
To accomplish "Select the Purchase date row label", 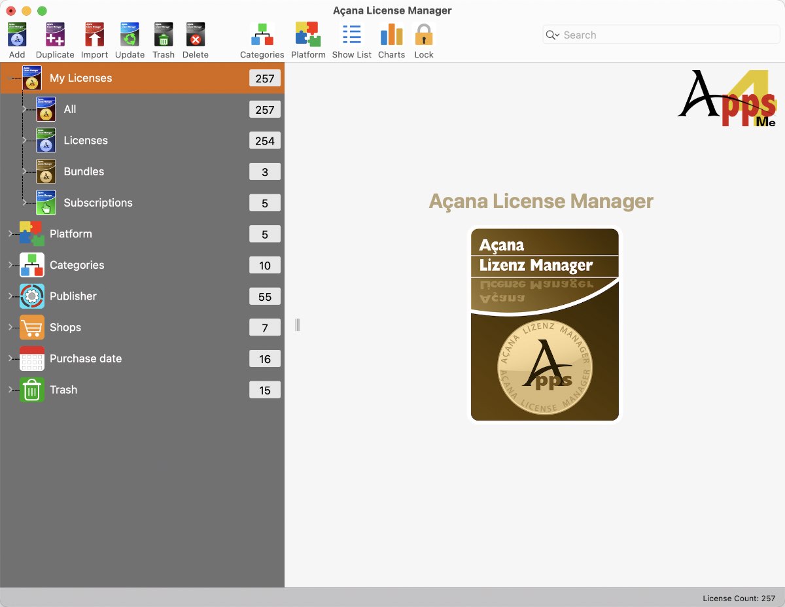I will tap(86, 358).
